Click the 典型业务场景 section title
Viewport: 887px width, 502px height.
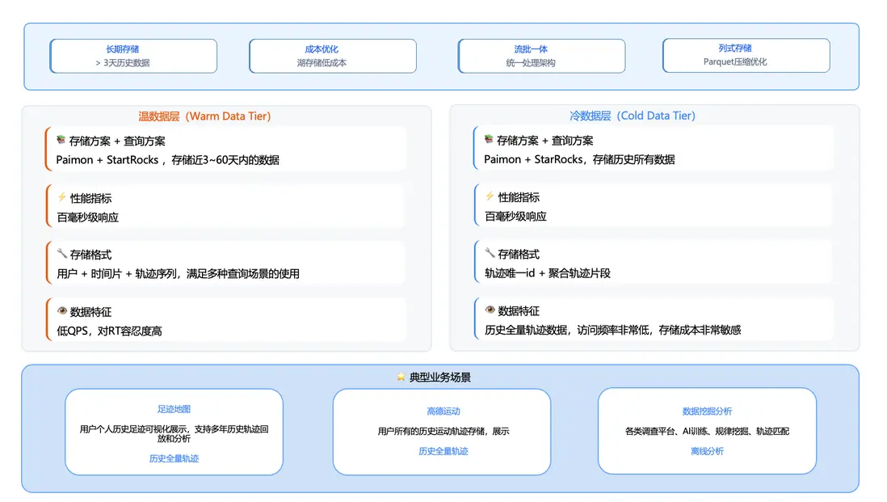[x=440, y=378]
